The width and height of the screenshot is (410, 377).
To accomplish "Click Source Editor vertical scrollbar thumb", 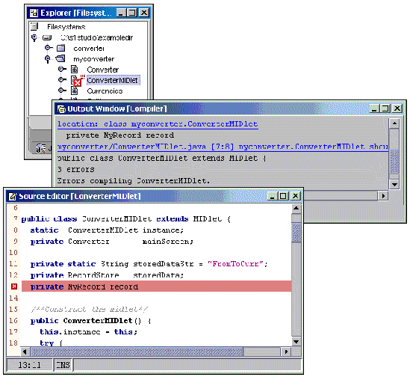I will [296, 233].
